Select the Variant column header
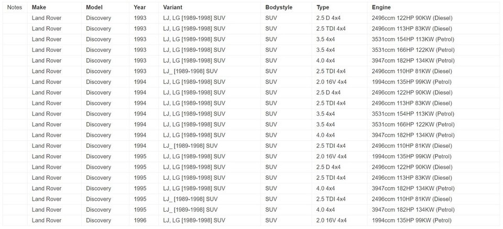The height and width of the screenshot is (229, 503). 172,7
